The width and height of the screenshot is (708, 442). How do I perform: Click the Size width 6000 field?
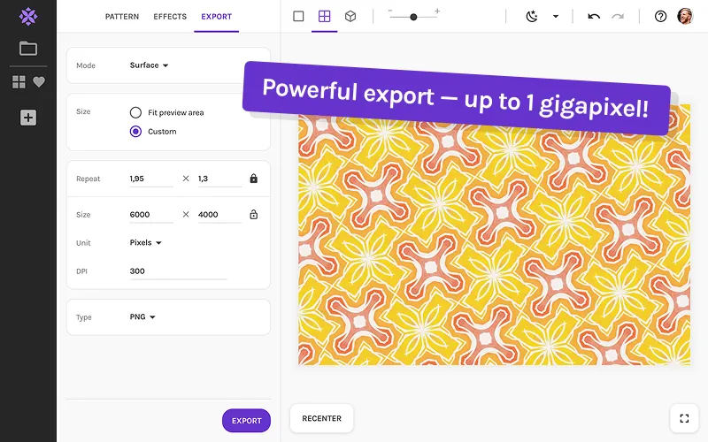click(x=151, y=215)
